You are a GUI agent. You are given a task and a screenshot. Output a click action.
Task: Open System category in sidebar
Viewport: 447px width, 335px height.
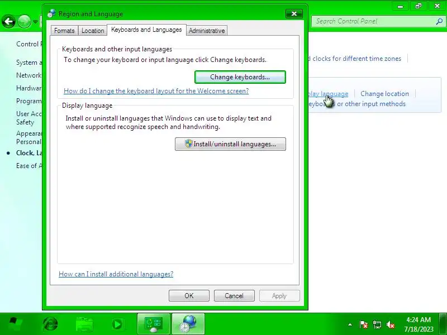(29, 63)
